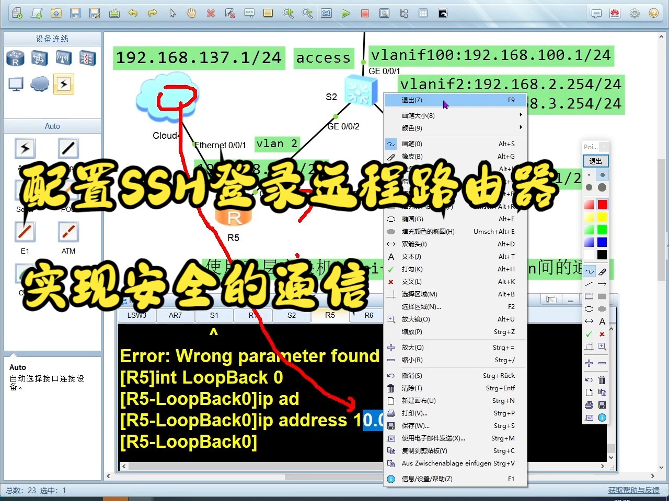Select the connection cable category icon
The width and height of the screenshot is (669, 501).
tap(64, 83)
